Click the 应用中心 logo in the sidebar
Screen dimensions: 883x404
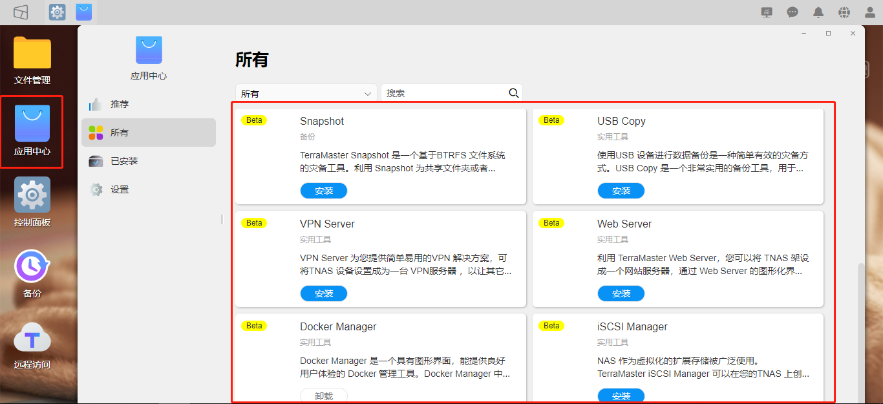[x=149, y=50]
